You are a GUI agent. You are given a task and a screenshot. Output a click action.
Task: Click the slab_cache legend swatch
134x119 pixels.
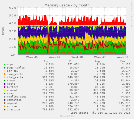[x=5, y=77]
